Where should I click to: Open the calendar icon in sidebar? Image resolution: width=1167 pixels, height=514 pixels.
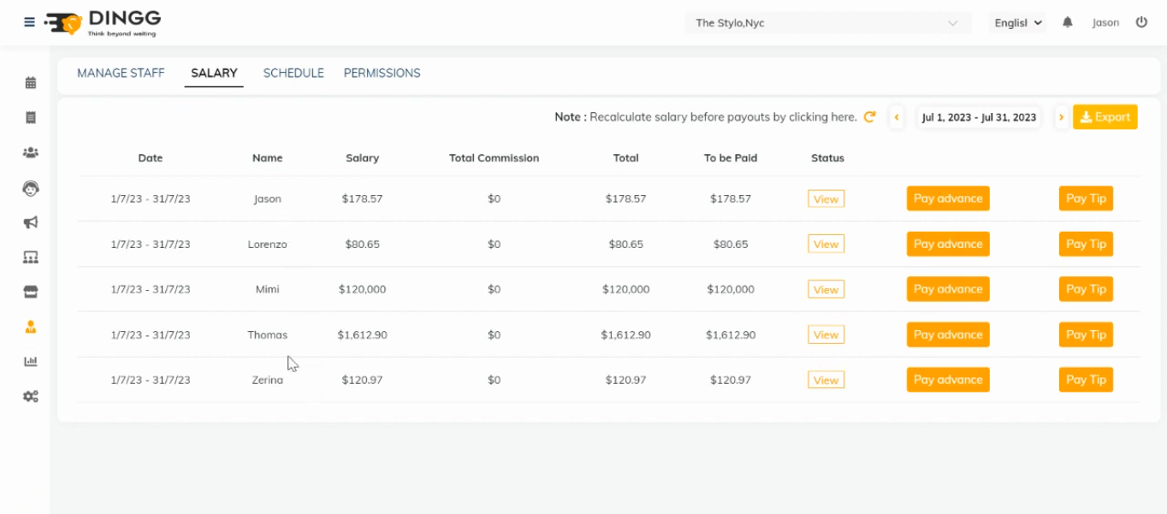tap(31, 83)
